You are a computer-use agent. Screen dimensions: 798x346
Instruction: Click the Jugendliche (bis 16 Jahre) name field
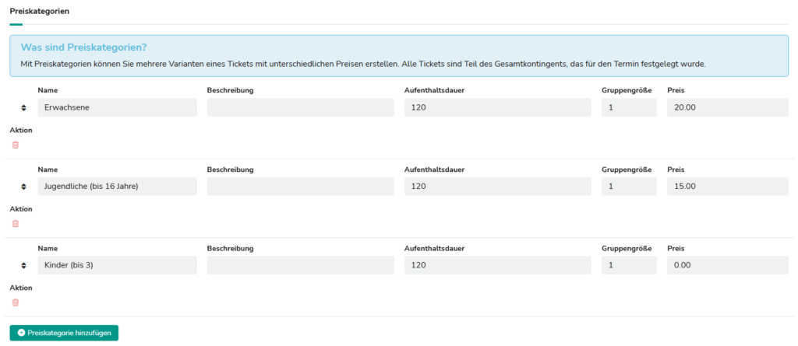(117, 187)
